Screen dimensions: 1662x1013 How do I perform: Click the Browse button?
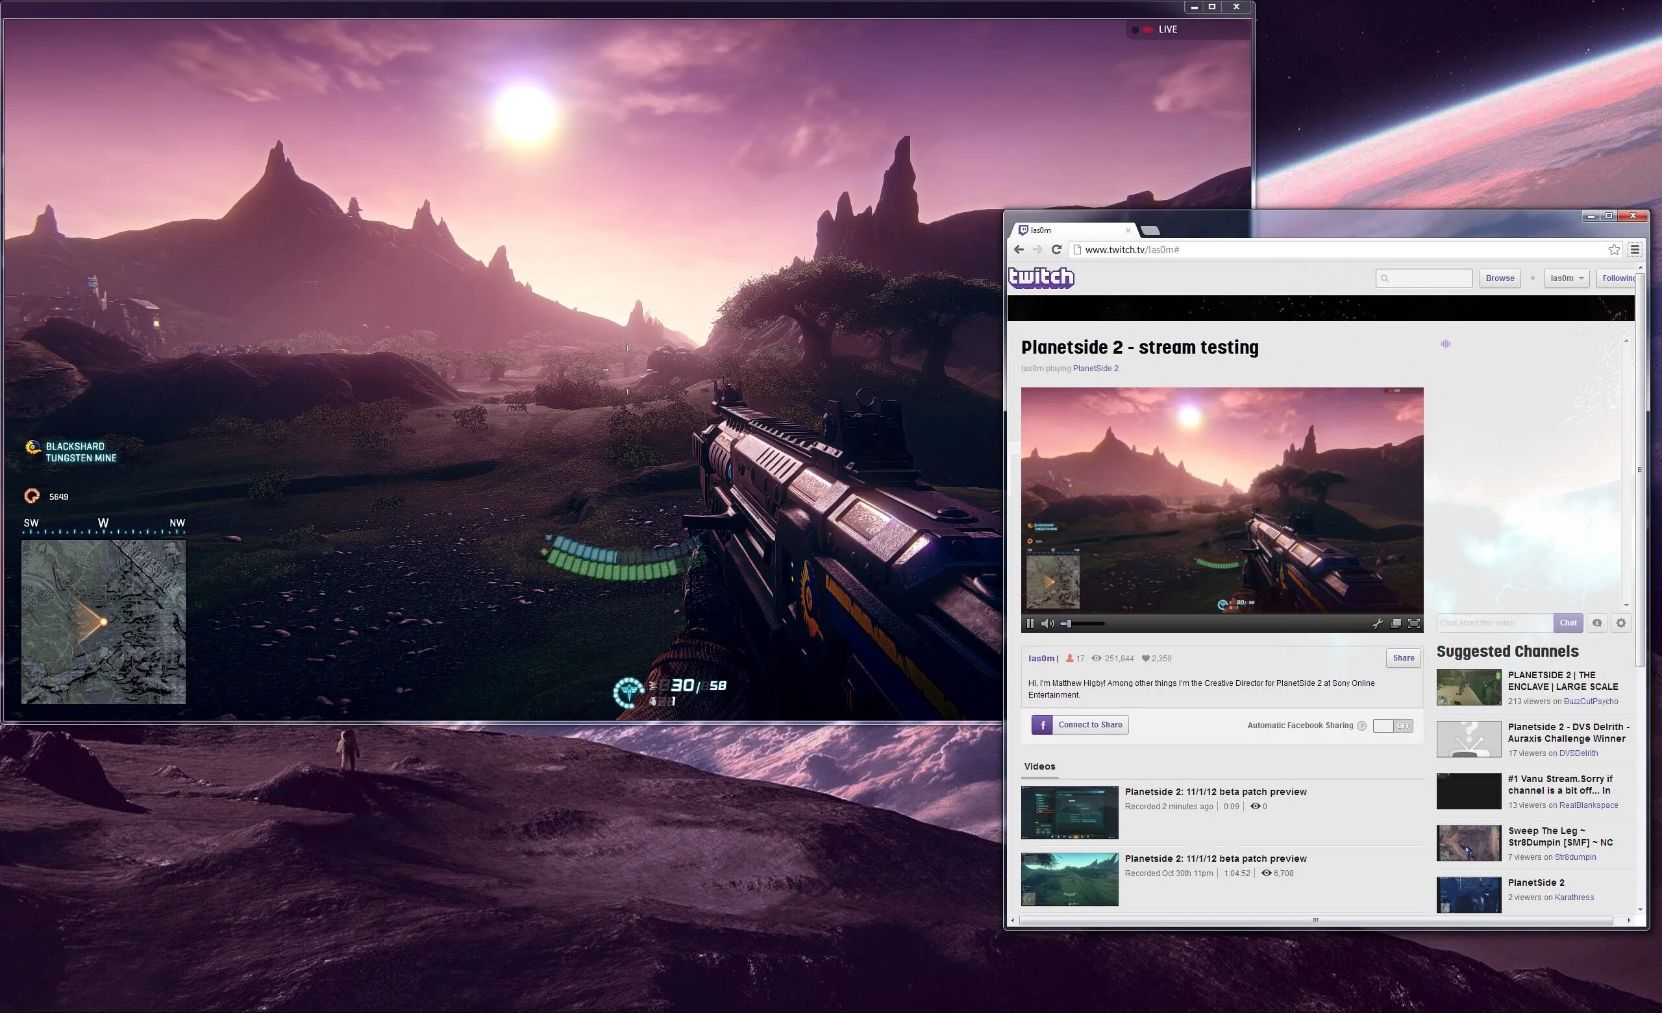point(1500,278)
